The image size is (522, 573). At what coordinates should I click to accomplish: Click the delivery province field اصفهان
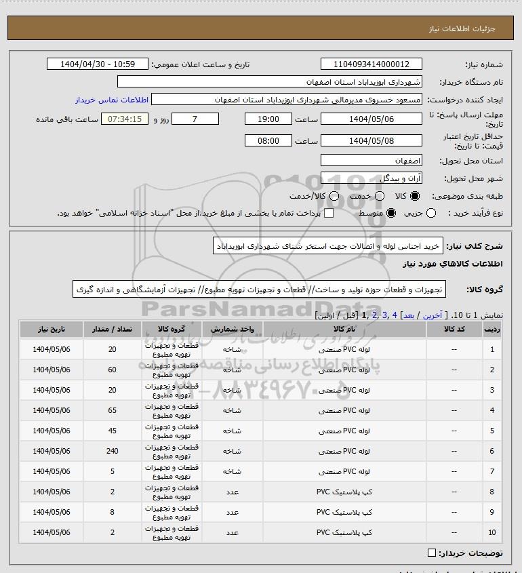[371, 161]
